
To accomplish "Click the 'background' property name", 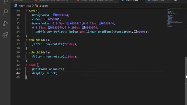I will tap(41, 15).
